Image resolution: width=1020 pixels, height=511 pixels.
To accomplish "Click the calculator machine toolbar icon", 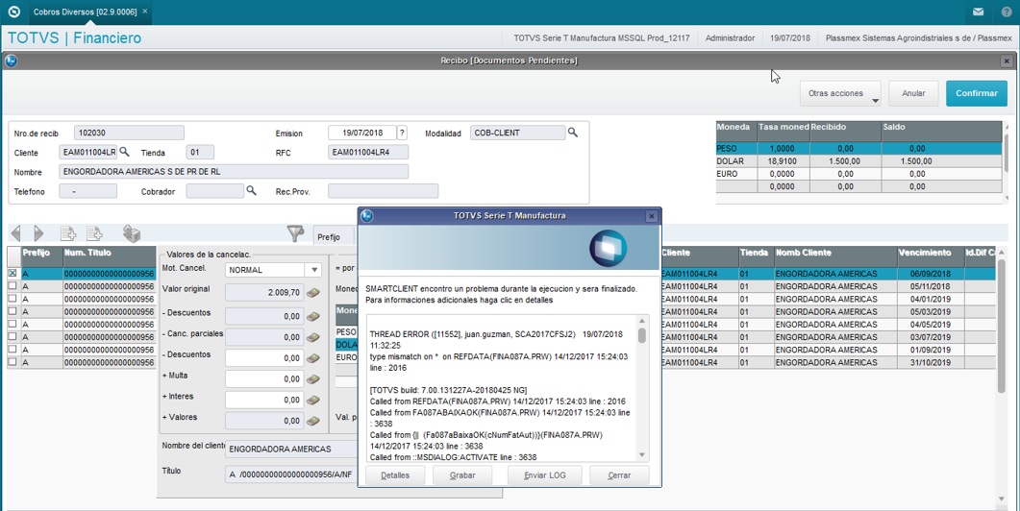I will (x=132, y=233).
